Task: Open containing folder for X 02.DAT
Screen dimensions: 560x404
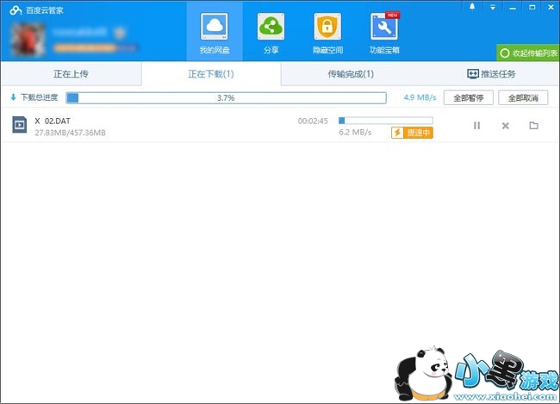Action: point(534,126)
